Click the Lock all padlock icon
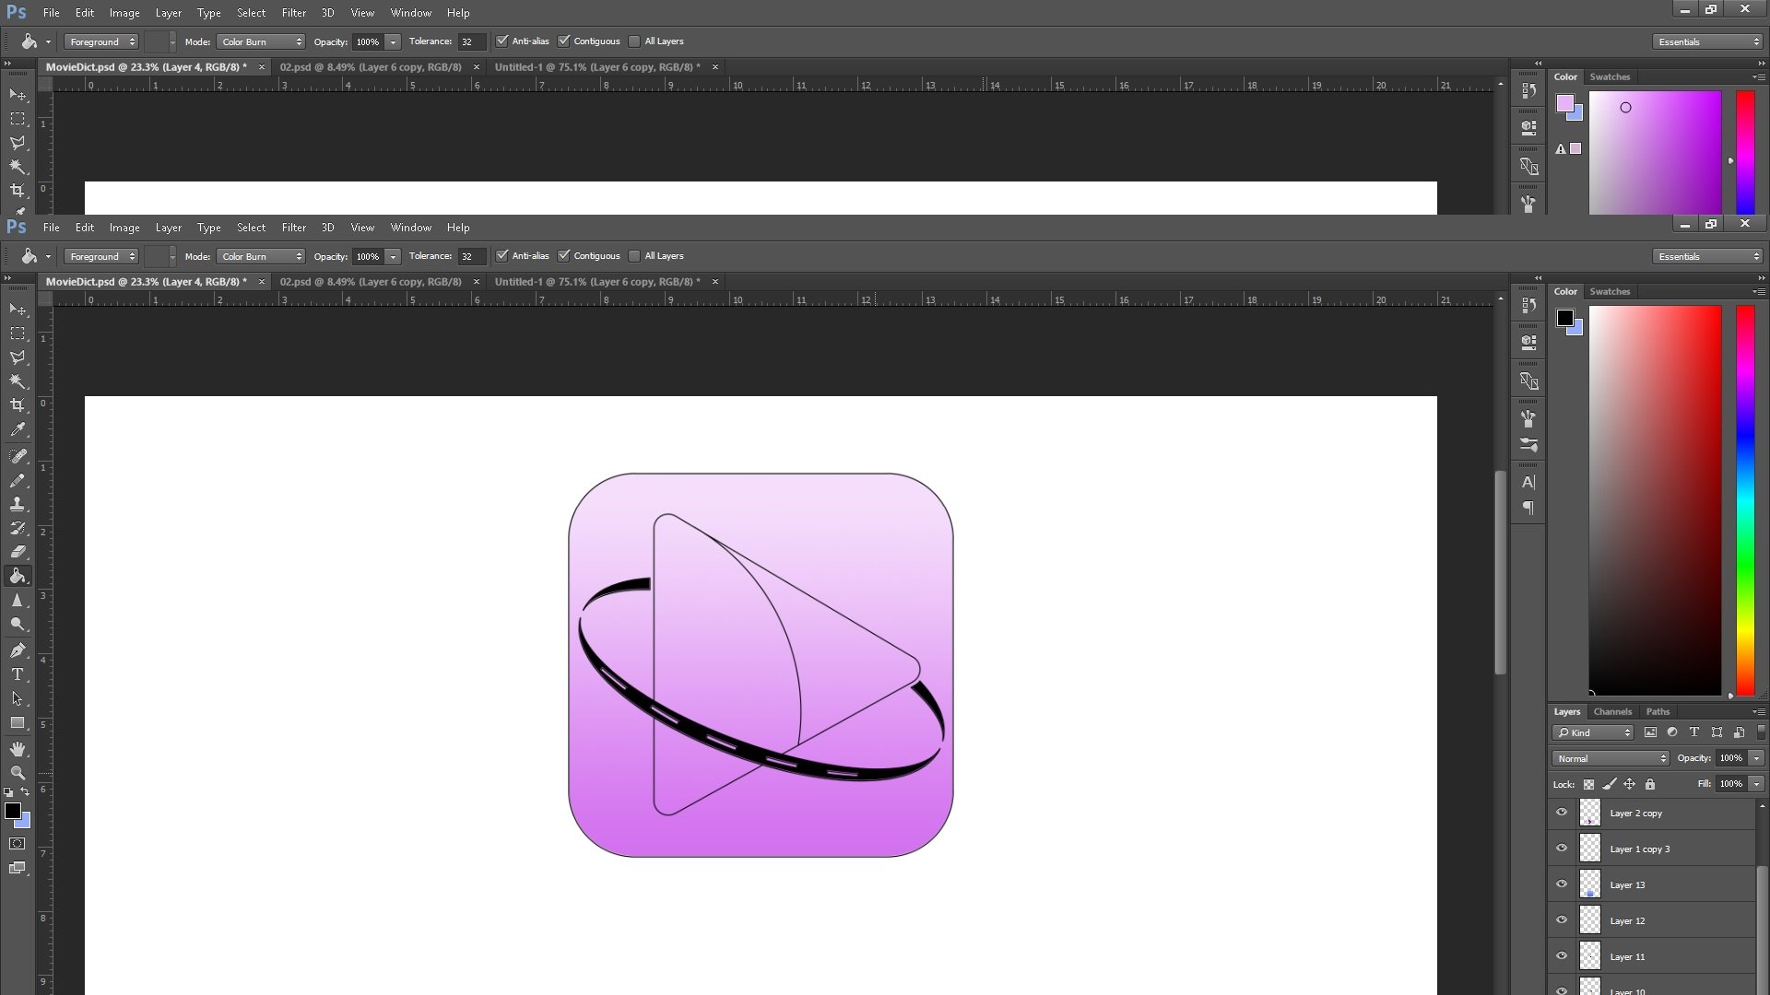This screenshot has width=1770, height=995. pyautogui.click(x=1650, y=785)
